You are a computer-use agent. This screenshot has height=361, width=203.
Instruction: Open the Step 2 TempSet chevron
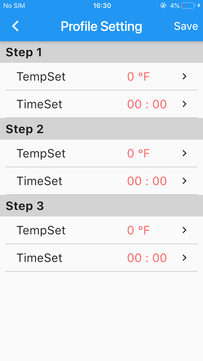(x=185, y=153)
